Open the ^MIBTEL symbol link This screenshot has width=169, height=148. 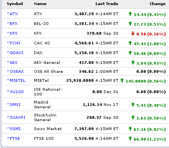16,80
